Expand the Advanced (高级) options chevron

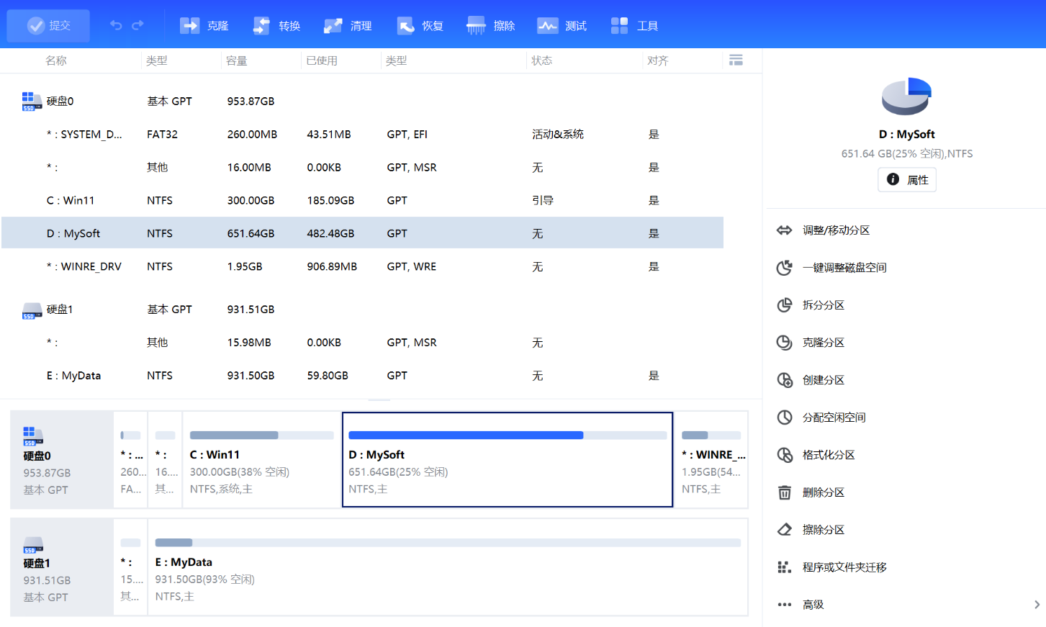[x=1037, y=605]
